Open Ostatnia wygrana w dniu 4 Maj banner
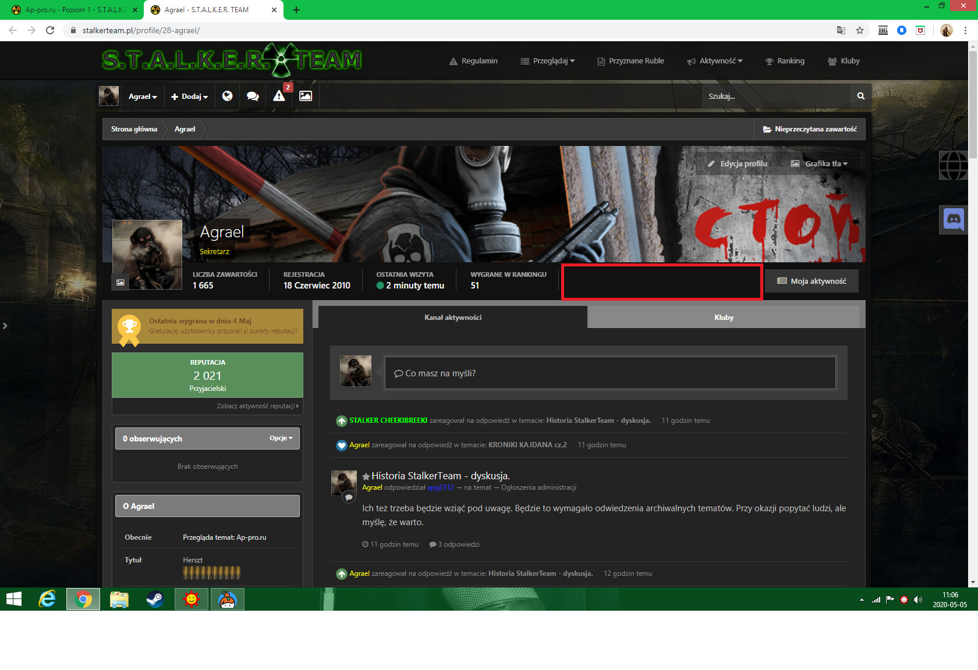Viewport: 978px width, 670px height. (207, 326)
